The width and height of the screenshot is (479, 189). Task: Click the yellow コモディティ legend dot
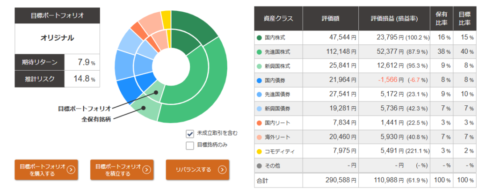click(x=259, y=152)
